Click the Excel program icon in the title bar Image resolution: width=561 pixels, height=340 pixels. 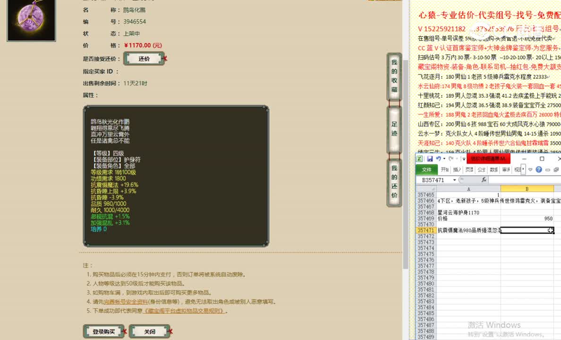pos(419,159)
